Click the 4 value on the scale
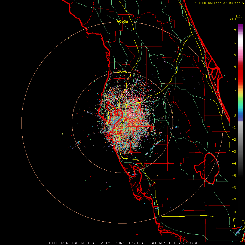Screen dimensions: 245x245 [235, 67]
